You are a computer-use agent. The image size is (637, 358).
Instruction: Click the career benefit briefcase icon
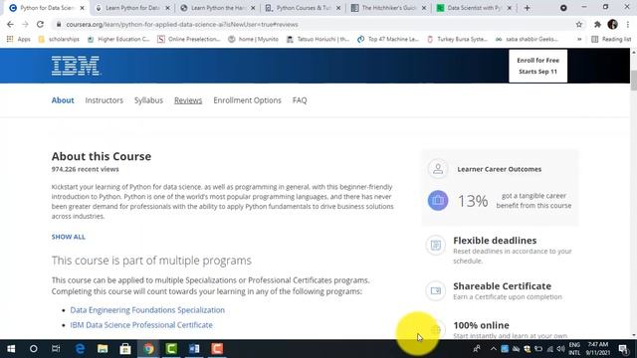click(438, 200)
